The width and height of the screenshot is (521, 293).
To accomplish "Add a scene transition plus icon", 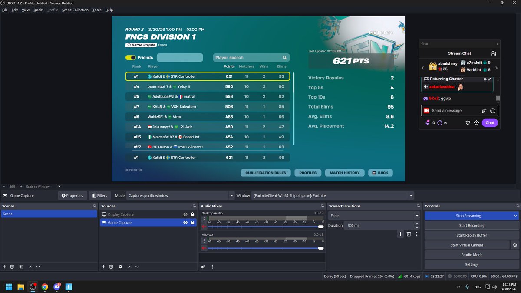I will click(x=400, y=234).
